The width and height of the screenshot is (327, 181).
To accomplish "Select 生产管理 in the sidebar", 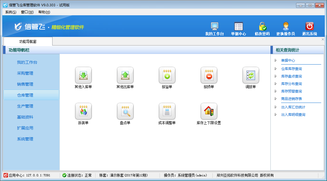I will [x=25, y=106].
